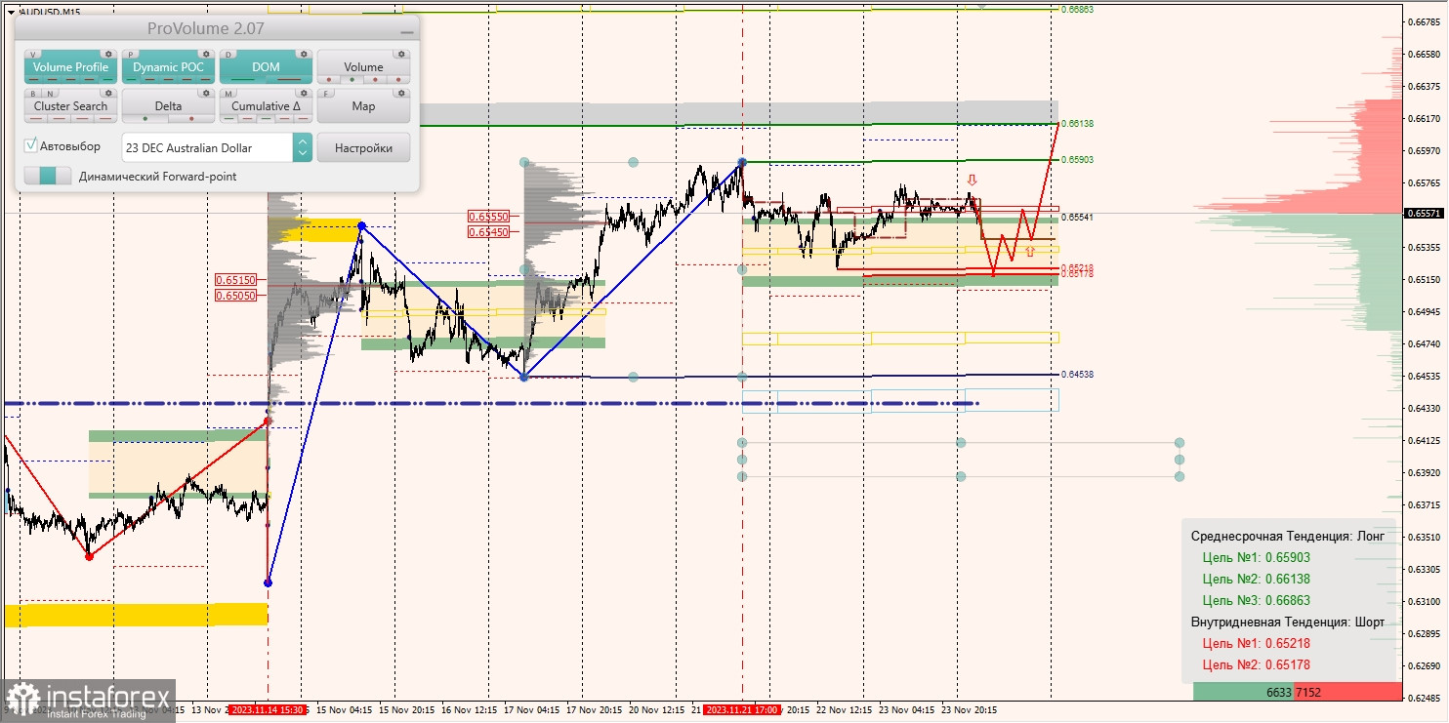Click the 0.66863 level label
The image size is (1449, 723).
[1077, 9]
